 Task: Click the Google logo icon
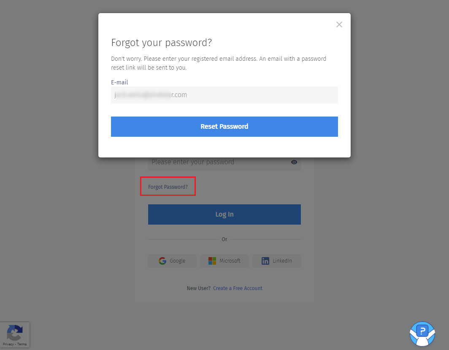click(x=162, y=261)
